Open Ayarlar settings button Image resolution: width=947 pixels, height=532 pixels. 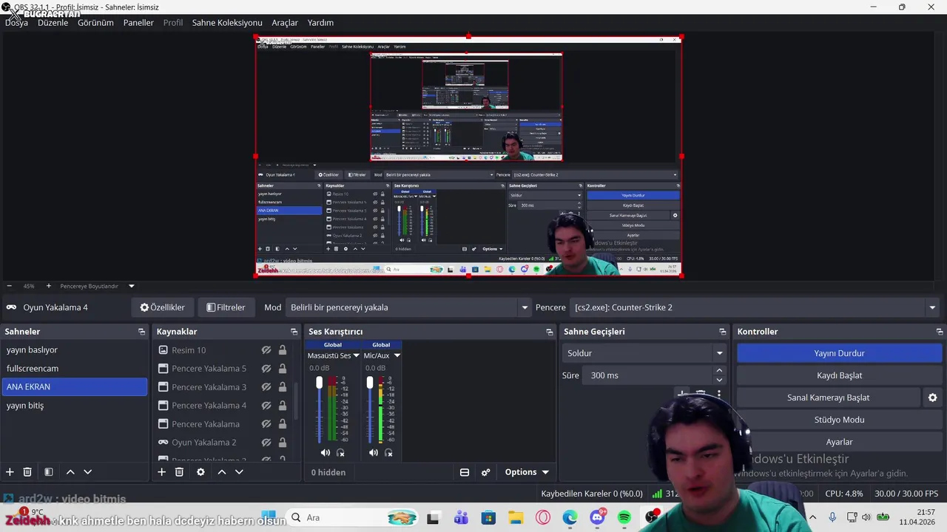(839, 442)
